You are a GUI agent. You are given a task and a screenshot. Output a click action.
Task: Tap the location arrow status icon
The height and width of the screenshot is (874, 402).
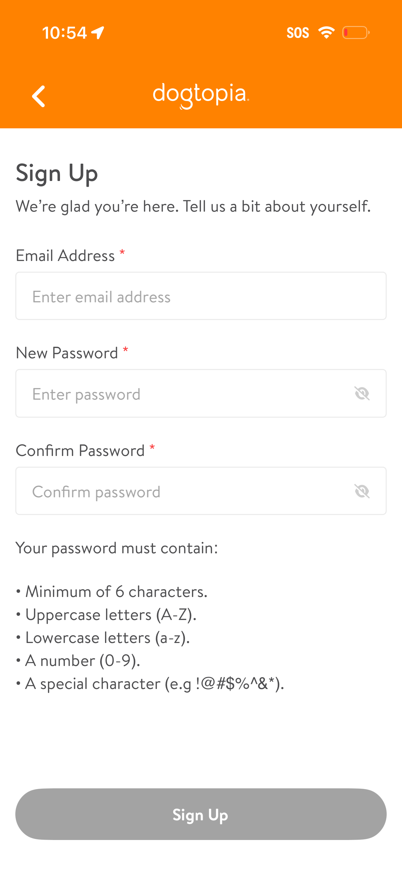(98, 33)
